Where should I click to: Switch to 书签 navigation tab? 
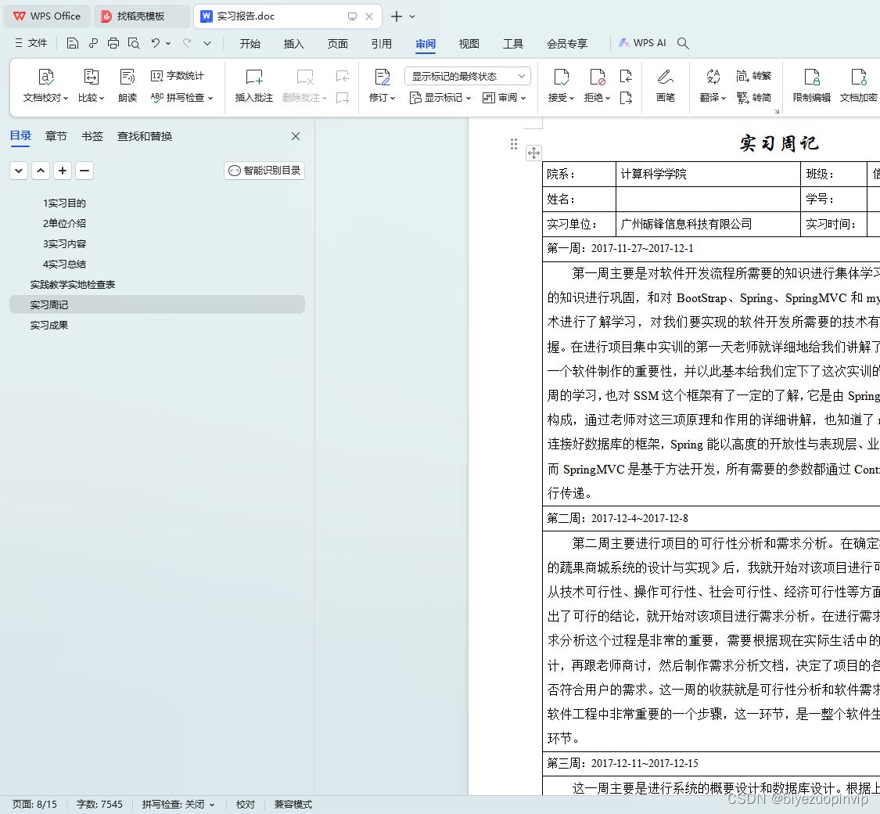coord(92,136)
